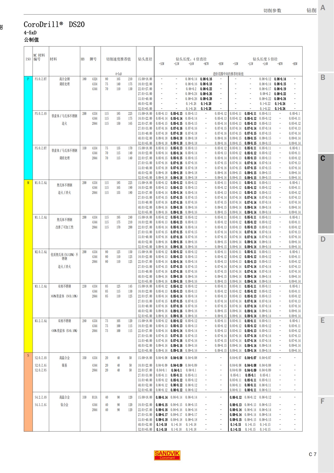This screenshot has width=334, height=473.
Task: Click the 改善了可加工性 material note
Action: pyautogui.click(x=65, y=227)
